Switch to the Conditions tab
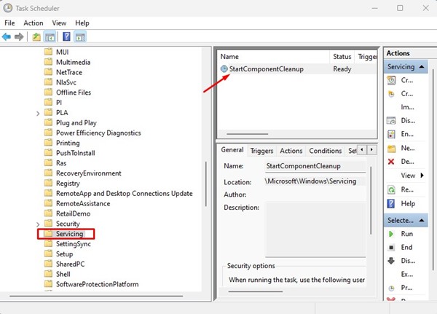 [x=325, y=151]
